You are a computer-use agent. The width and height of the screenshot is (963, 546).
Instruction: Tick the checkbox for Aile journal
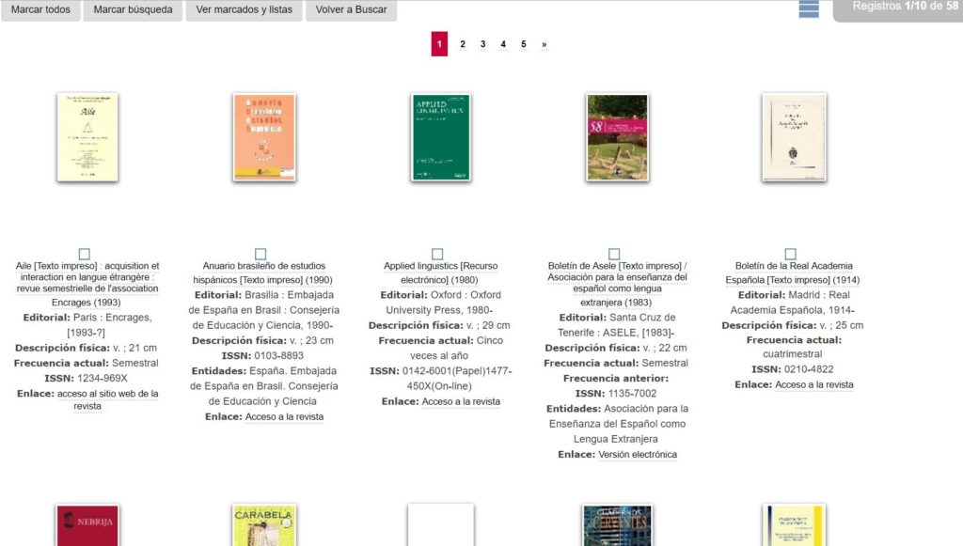coord(85,254)
